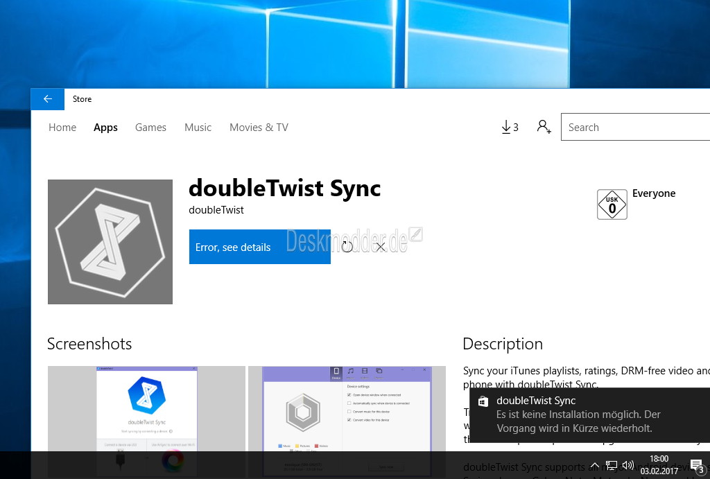
Task: Cancel the install with the X icon
Action: click(x=381, y=247)
